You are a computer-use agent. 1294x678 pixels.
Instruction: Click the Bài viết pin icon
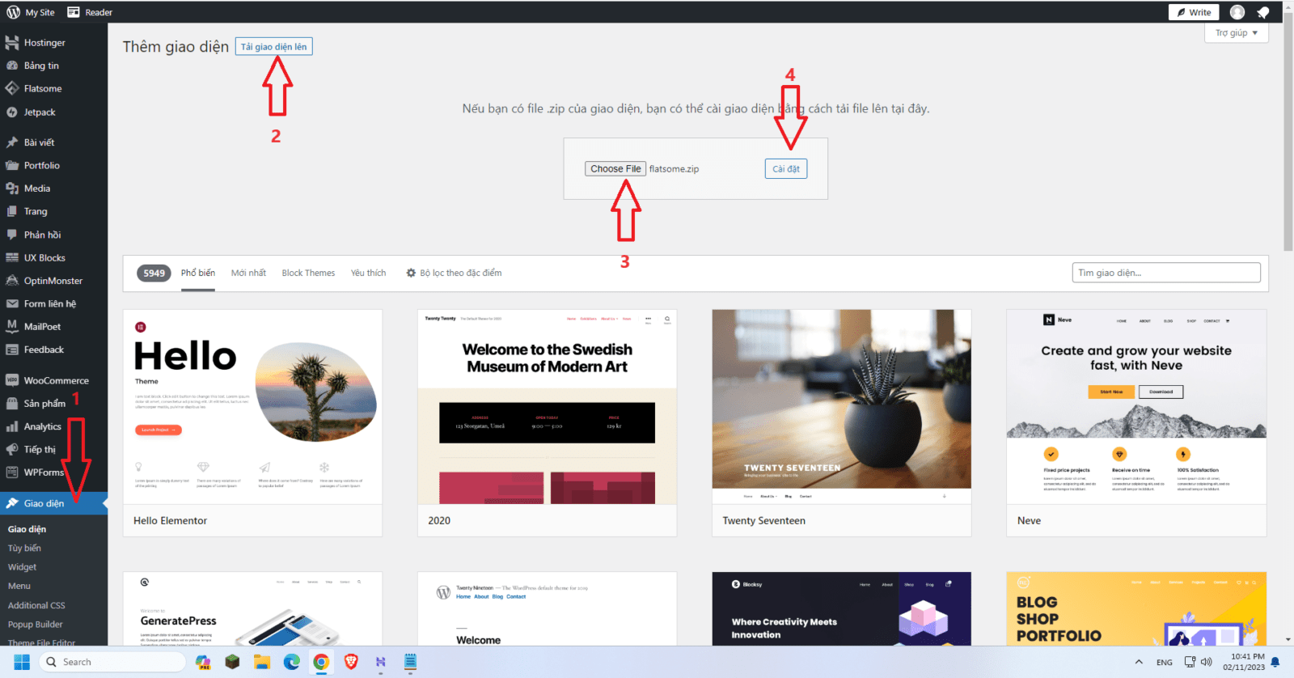point(12,142)
